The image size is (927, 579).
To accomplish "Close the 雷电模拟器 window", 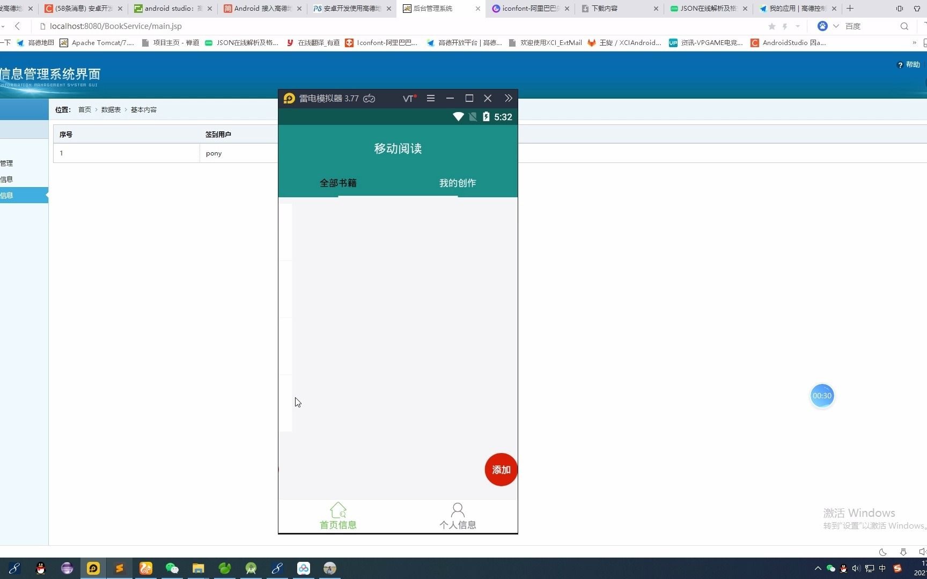I will (488, 98).
